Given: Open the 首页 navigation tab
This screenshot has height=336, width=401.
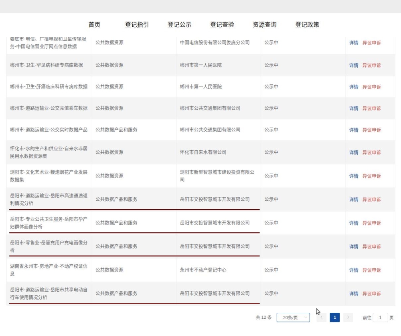Looking at the screenshot, I should pyautogui.click(x=94, y=25).
